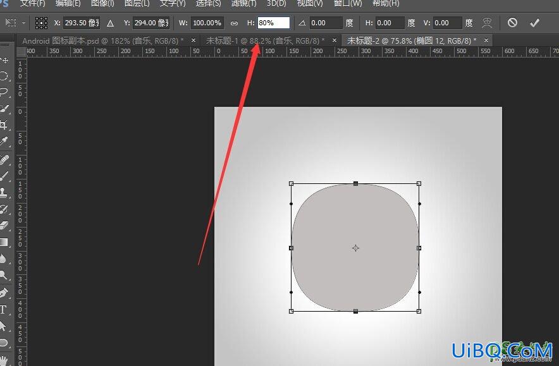Switch to warp mode icon
This screenshot has height=366, width=559.
coord(487,23)
